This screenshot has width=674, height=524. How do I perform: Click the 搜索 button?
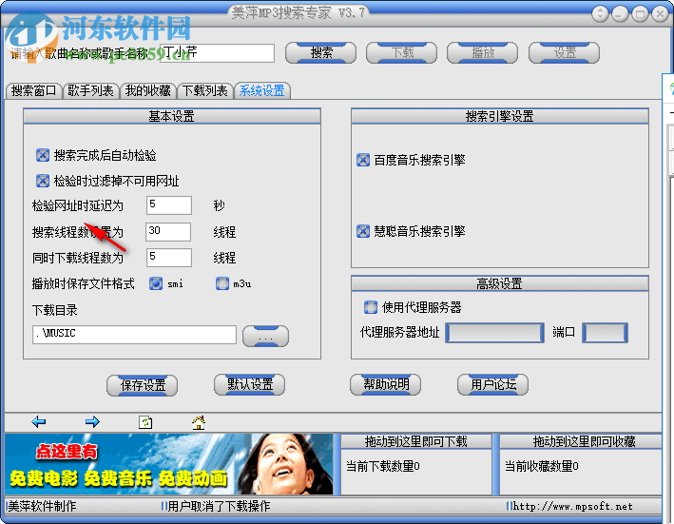click(320, 53)
